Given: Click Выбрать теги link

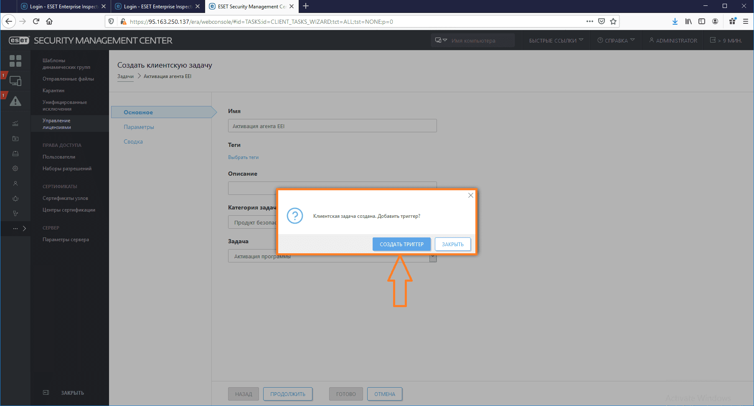Looking at the screenshot, I should point(243,157).
